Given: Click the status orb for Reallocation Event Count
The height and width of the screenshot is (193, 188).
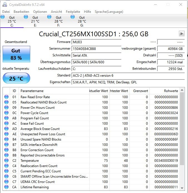Looking at the screenshot, I should pos(6,166).
